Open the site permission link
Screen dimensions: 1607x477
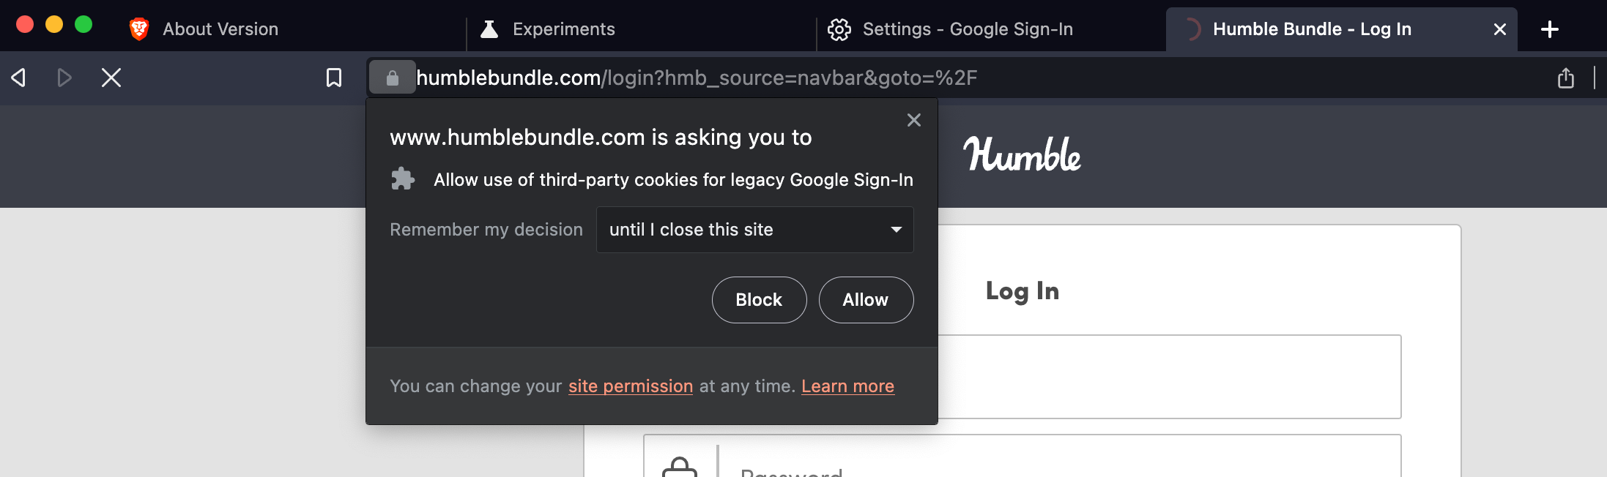[631, 386]
